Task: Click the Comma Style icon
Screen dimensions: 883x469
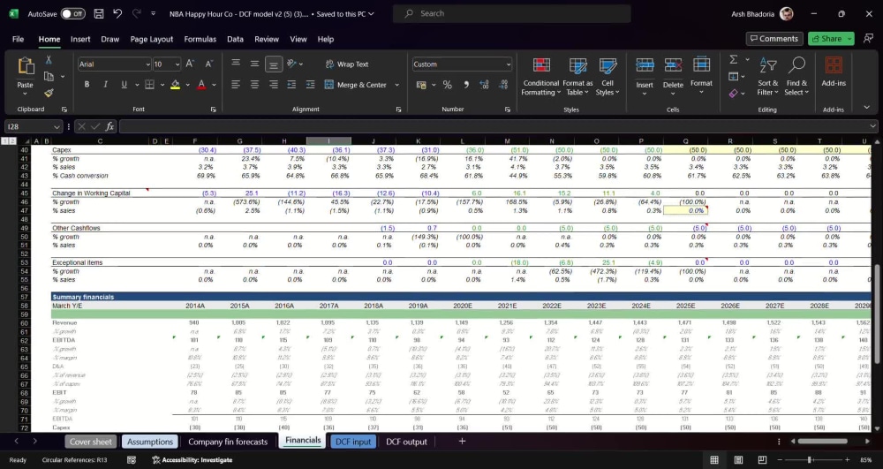Action: click(465, 85)
